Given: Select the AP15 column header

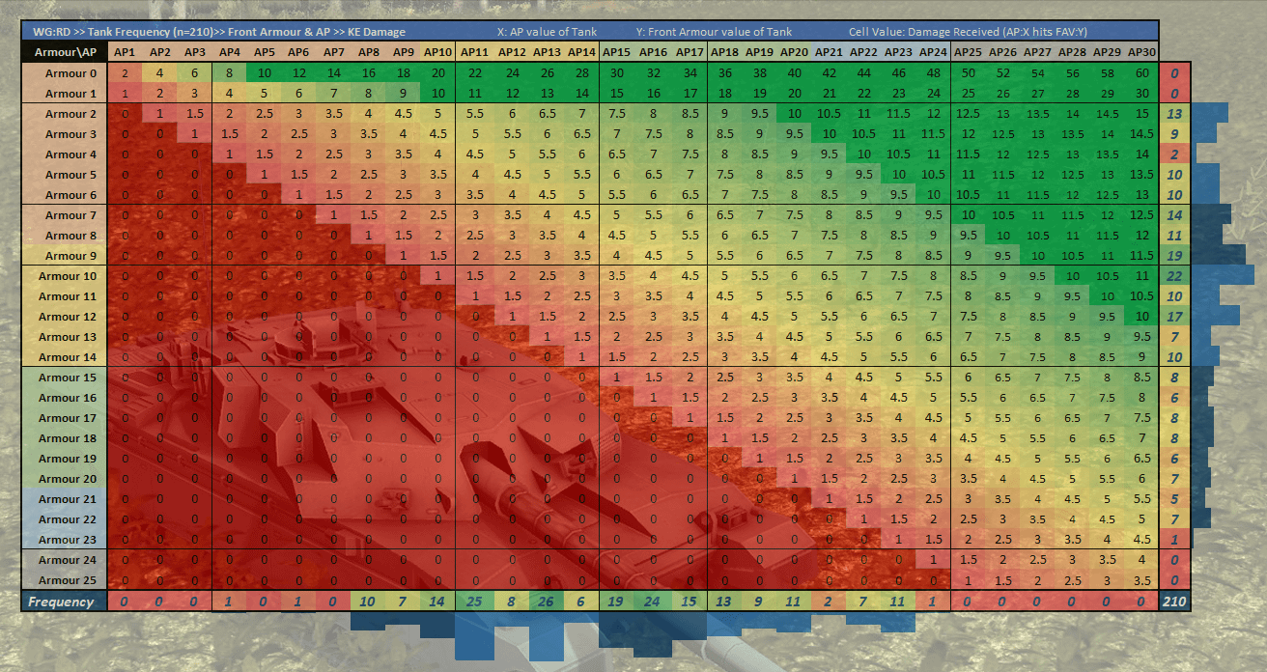Looking at the screenshot, I should point(616,52).
